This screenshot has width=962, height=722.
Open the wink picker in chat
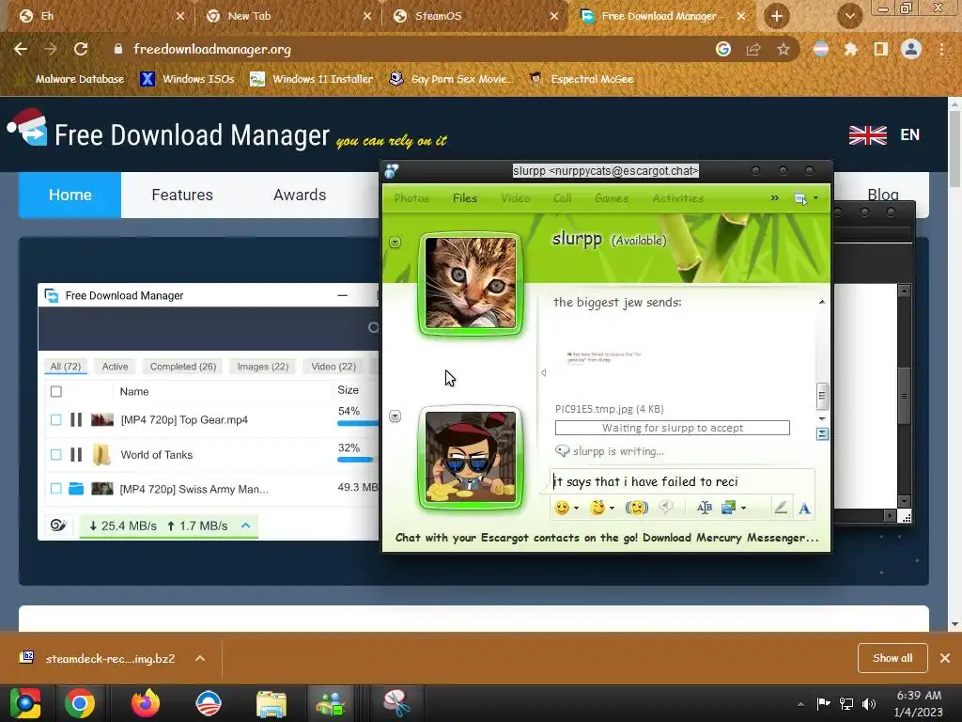pos(597,508)
